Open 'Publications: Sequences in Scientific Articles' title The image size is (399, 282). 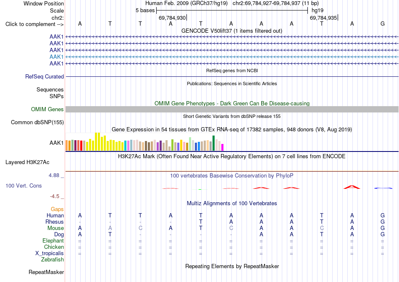(232, 84)
